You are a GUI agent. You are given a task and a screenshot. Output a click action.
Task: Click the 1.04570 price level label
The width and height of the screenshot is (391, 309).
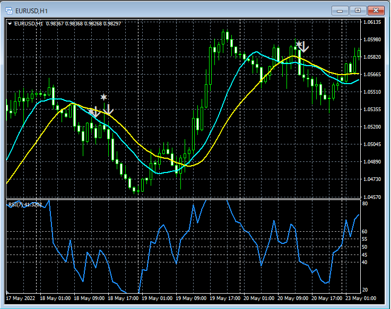pos(372,197)
